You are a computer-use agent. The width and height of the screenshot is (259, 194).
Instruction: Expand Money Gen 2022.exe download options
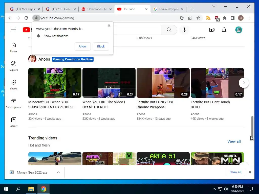point(58,172)
